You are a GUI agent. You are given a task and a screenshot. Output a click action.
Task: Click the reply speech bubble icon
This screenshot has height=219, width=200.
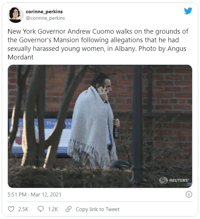41,209
